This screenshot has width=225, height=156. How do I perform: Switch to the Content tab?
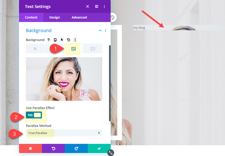click(31, 17)
